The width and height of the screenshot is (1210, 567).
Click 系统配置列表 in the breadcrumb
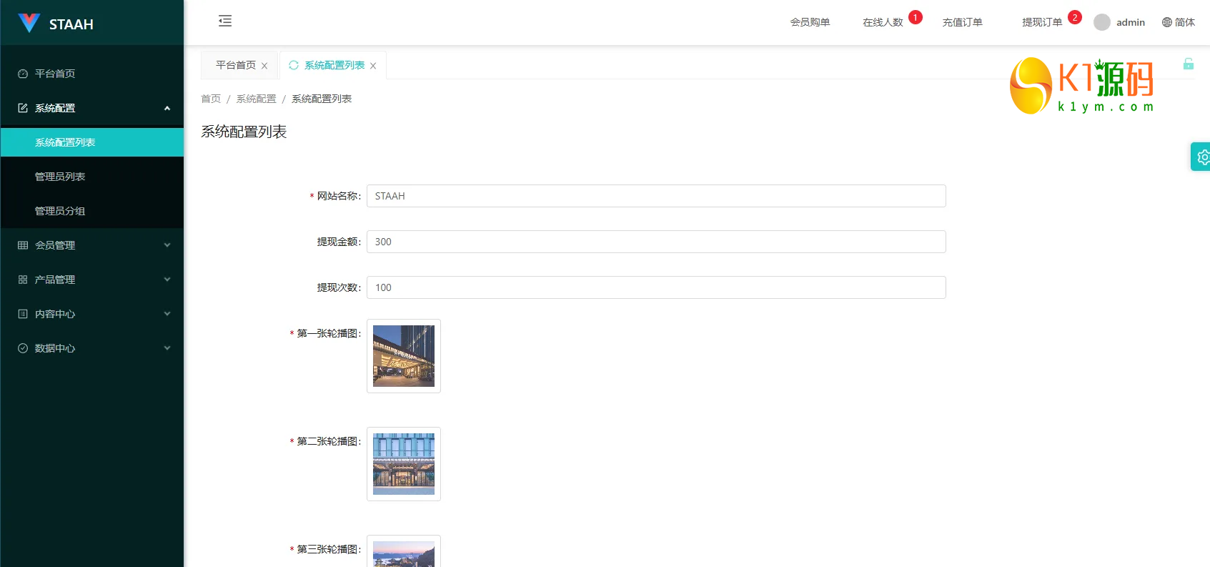tap(322, 99)
